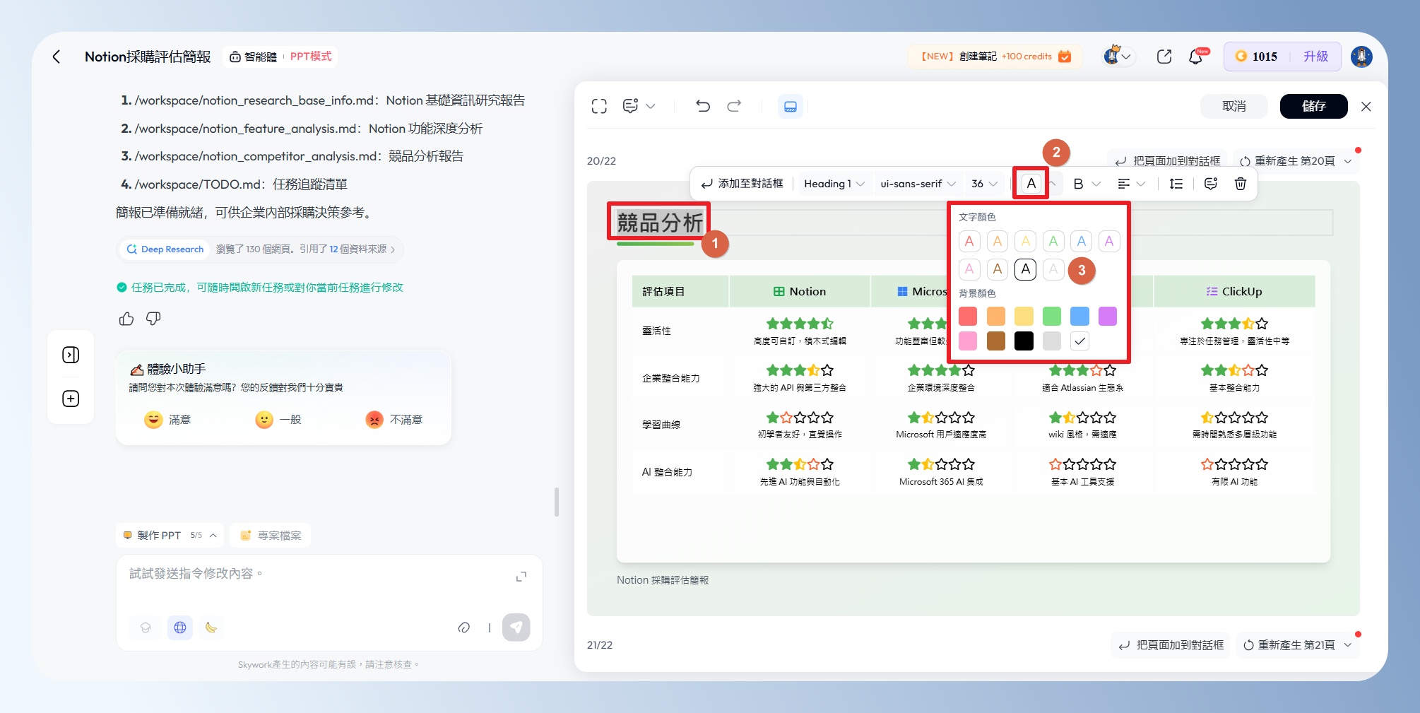
Task: Click the fullscreen expand icon
Action: (x=599, y=106)
